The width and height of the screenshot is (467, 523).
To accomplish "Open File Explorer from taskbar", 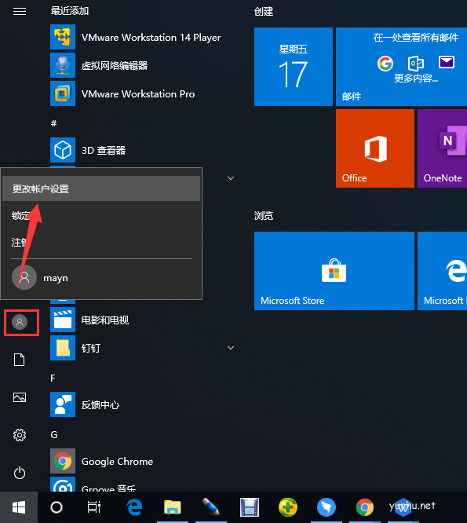I will click(173, 507).
